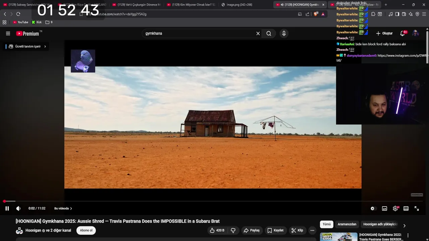Toggle subtitles on the player
This screenshot has height=241, width=429.
[384, 209]
